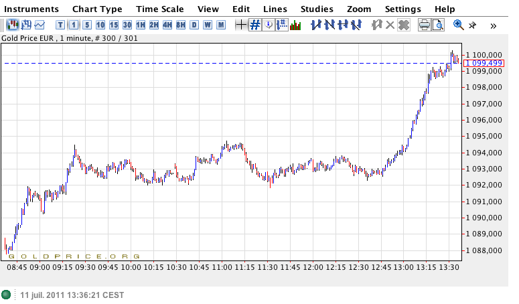519x304 pixels.
Task: Open the Studies menu
Action: click(x=317, y=9)
